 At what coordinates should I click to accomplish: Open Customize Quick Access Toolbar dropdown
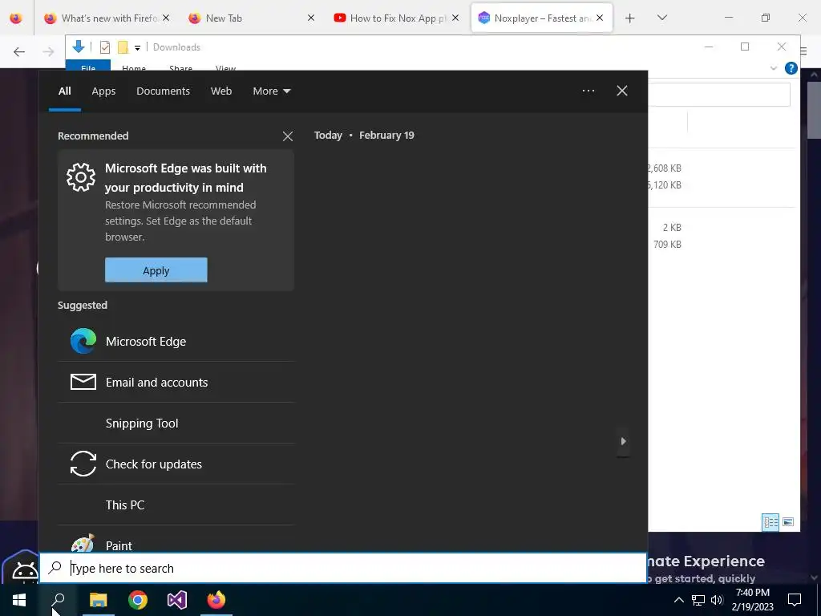[137, 47]
